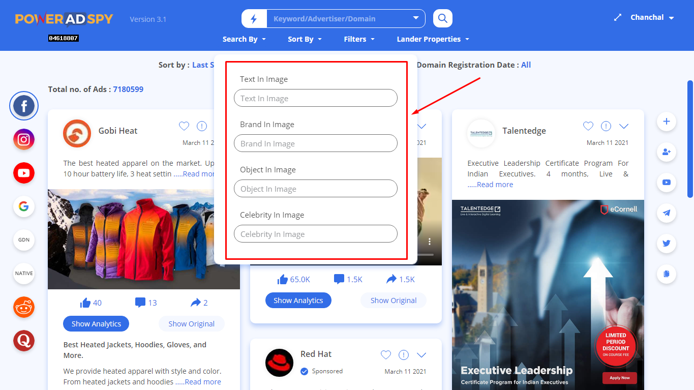Click the Object In Image input field
694x390 pixels.
tap(316, 189)
